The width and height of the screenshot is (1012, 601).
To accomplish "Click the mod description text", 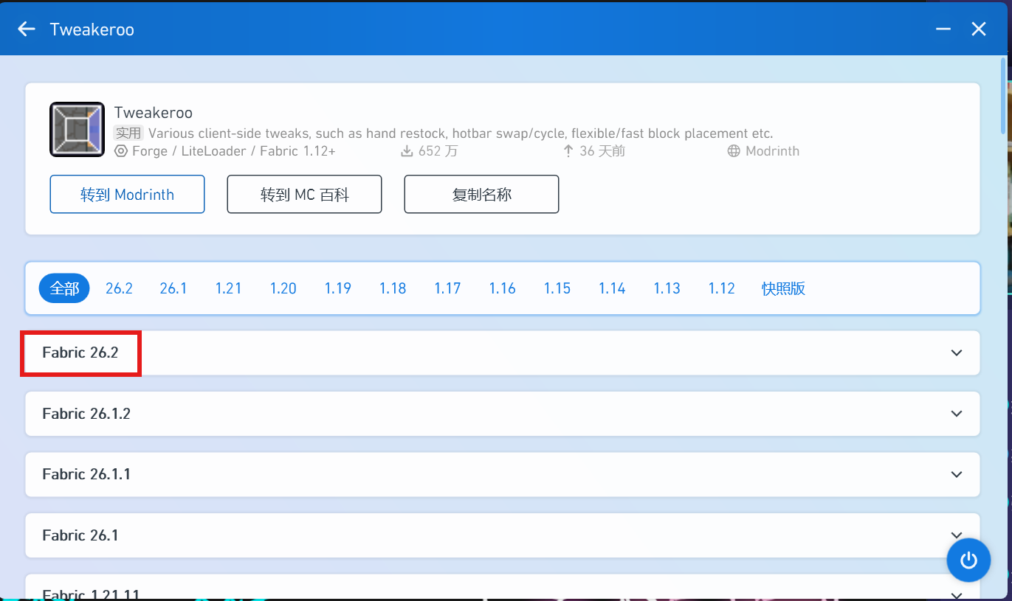I will [x=461, y=133].
